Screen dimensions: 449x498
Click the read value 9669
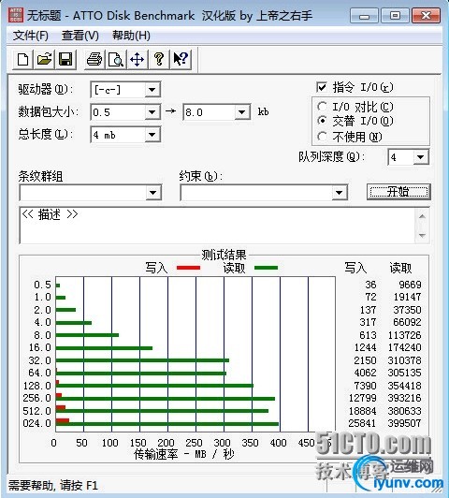point(410,285)
